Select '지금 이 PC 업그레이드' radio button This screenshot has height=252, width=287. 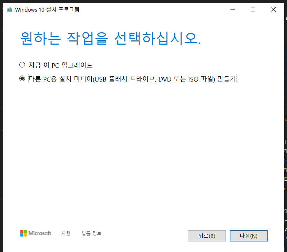[22, 65]
